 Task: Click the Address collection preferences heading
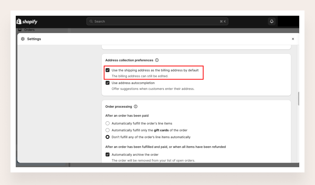129,60
